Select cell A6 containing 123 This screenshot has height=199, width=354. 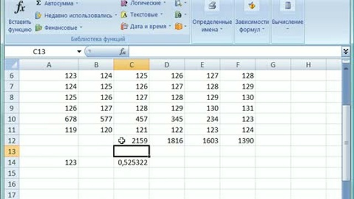pyautogui.click(x=49, y=76)
